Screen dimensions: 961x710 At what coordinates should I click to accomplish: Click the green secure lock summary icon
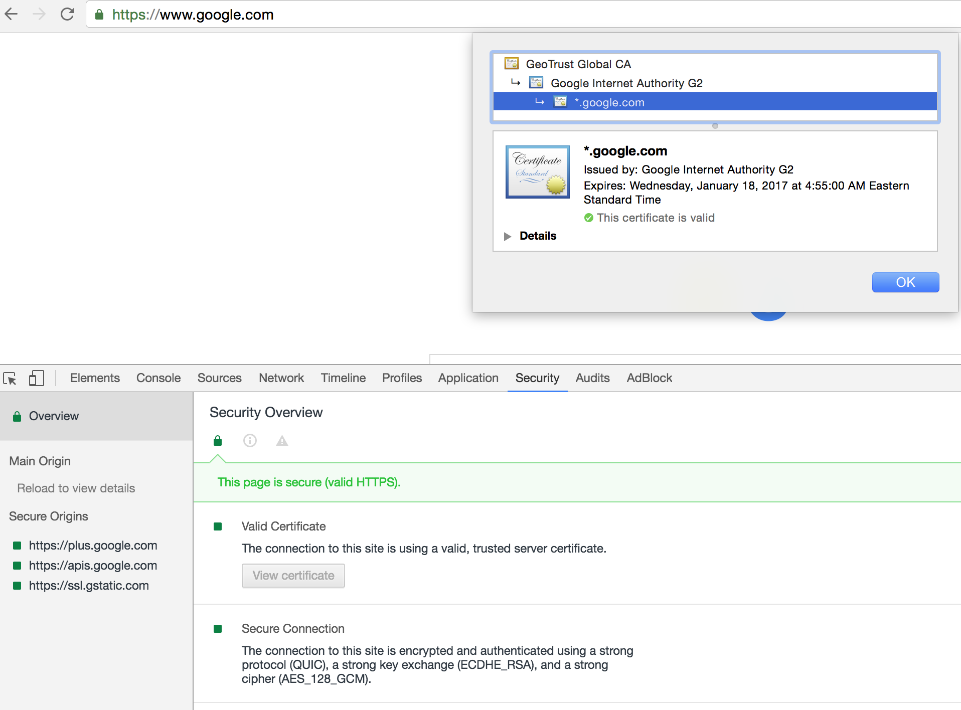pos(217,441)
